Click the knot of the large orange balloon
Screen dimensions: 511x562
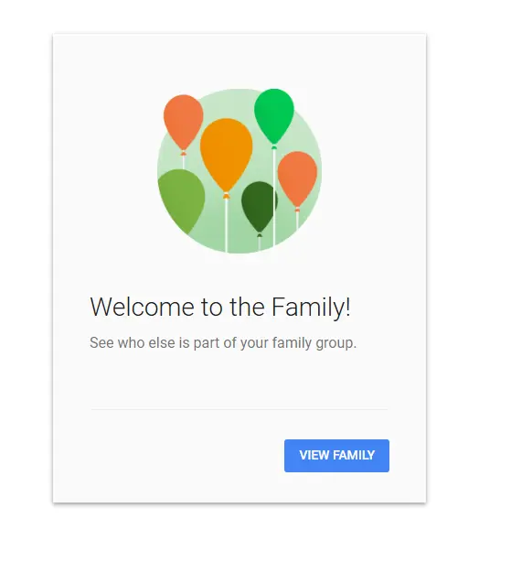pos(226,195)
